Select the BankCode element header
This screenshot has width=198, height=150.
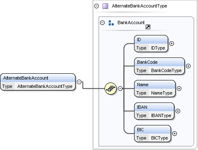[x=159, y=62]
